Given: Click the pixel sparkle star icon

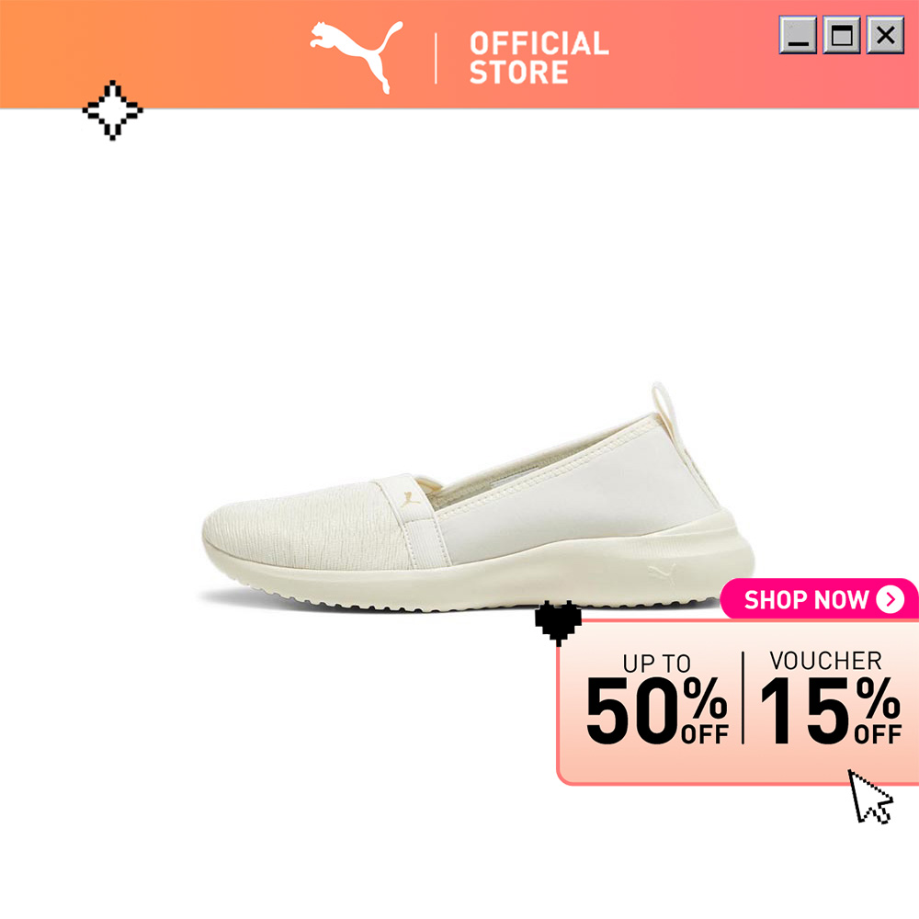Looking at the screenshot, I should (112, 110).
